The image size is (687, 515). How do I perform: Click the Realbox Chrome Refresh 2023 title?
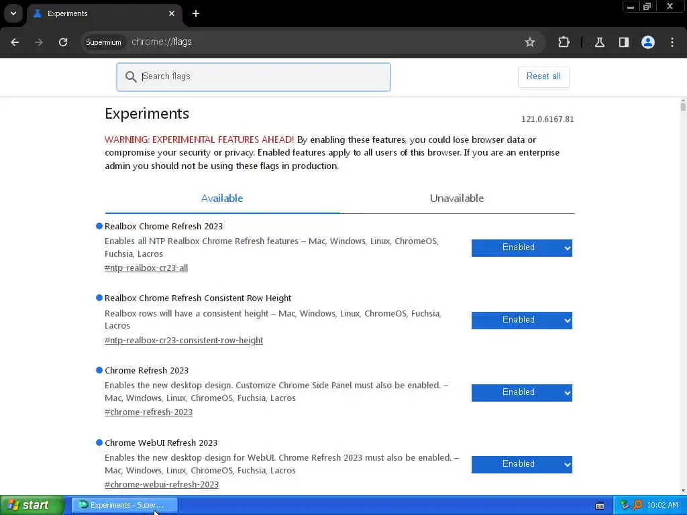click(x=164, y=227)
